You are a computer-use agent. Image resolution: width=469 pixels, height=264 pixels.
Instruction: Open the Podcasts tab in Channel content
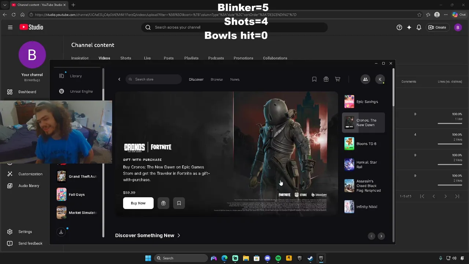[x=216, y=58]
